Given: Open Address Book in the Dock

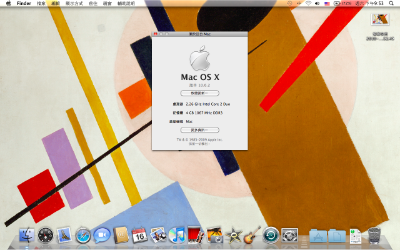Looking at the screenshot, I should (x=121, y=235).
